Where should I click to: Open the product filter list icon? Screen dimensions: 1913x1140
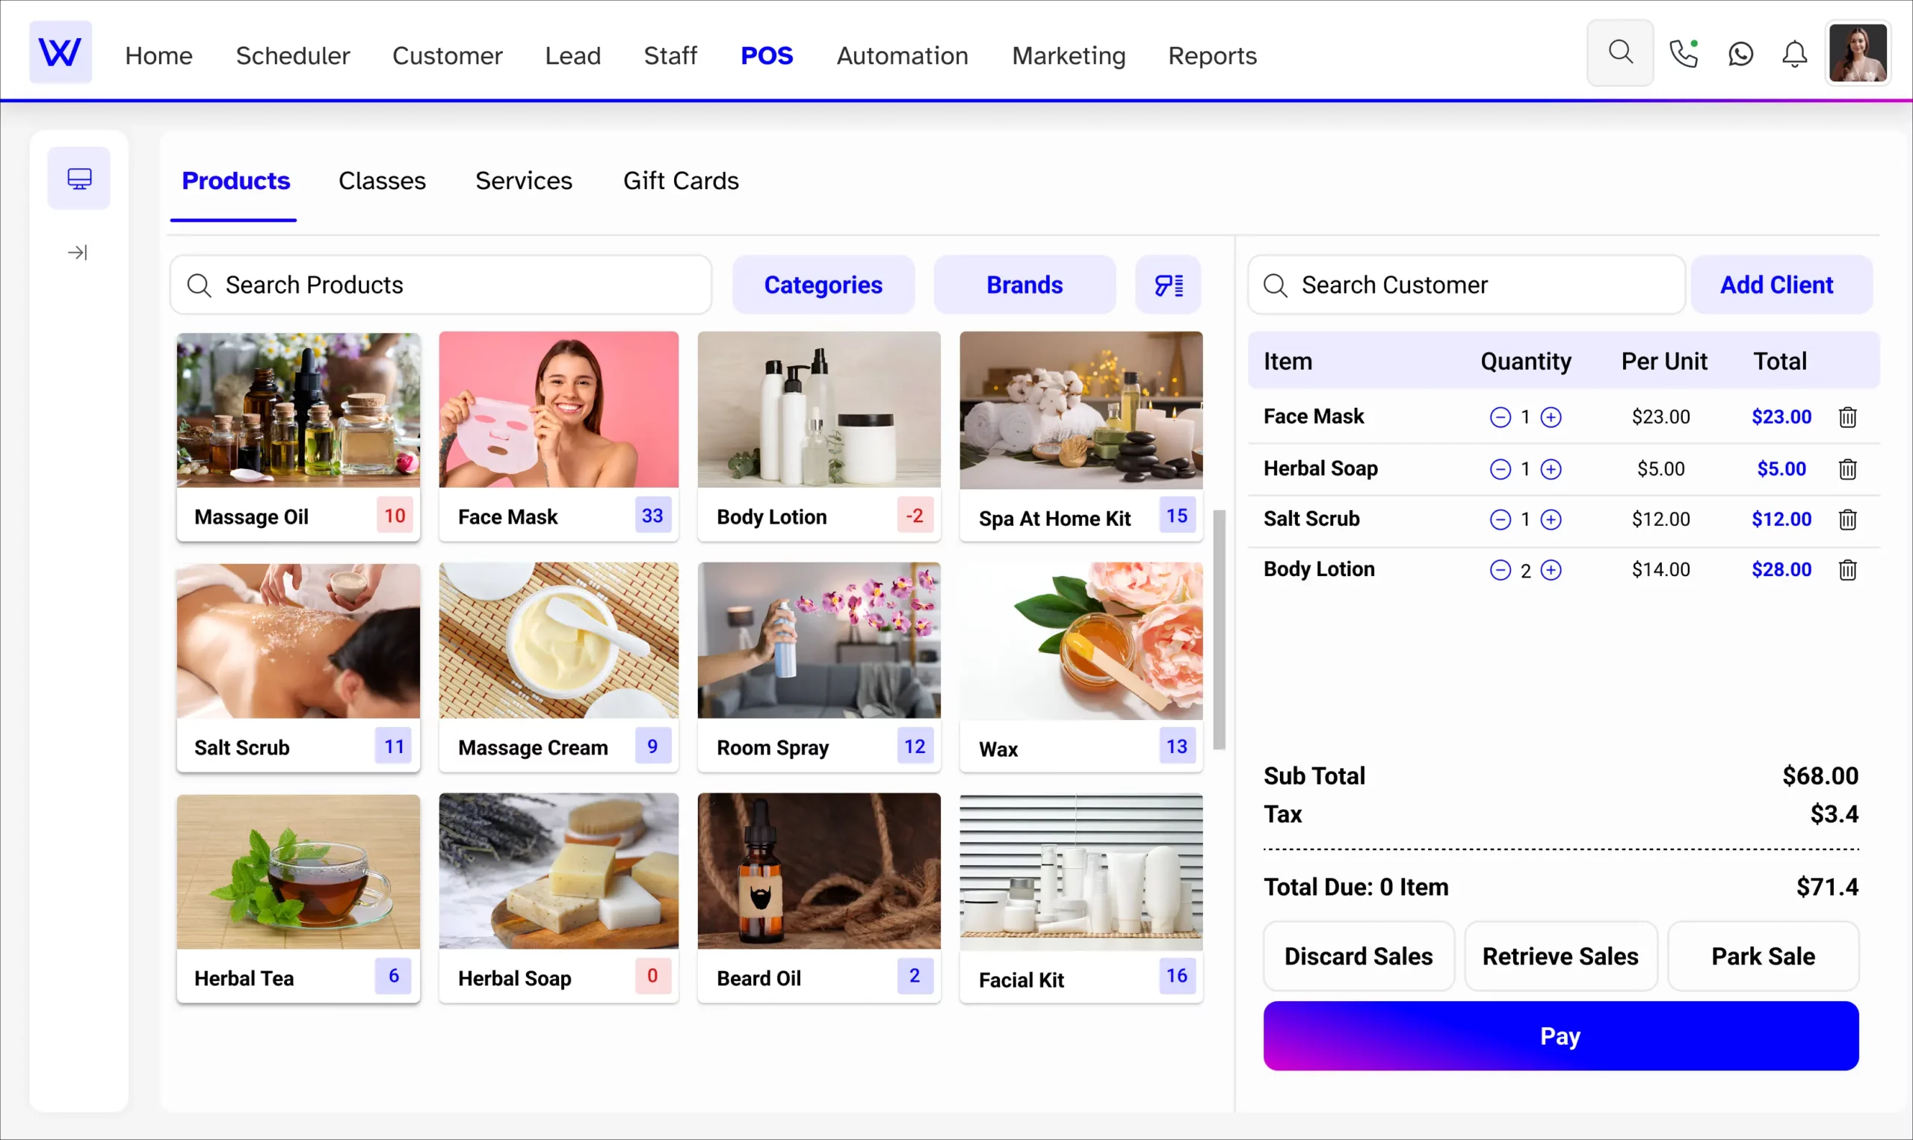(1168, 285)
